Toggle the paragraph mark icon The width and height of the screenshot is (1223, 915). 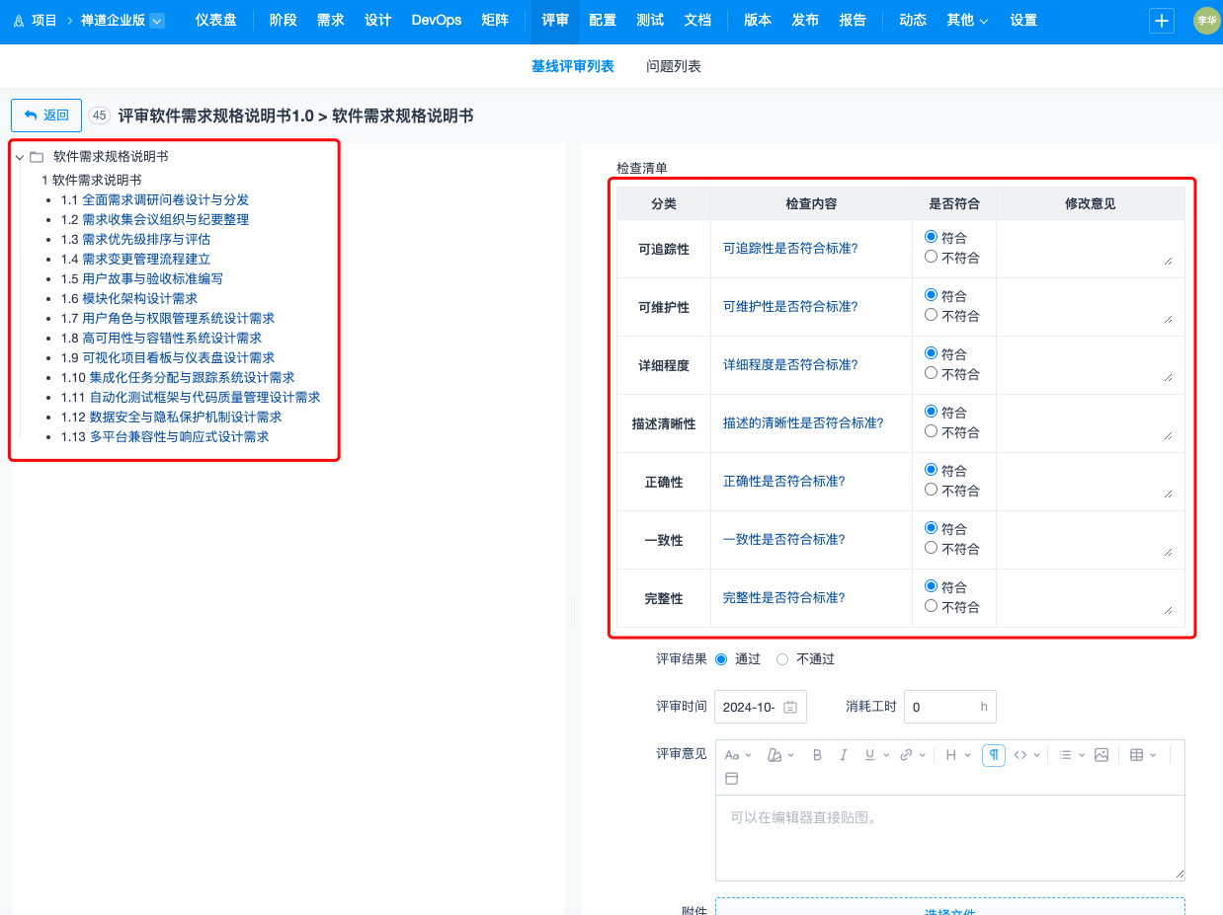(994, 755)
